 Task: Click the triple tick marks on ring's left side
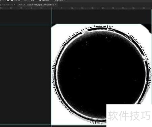[54, 67]
